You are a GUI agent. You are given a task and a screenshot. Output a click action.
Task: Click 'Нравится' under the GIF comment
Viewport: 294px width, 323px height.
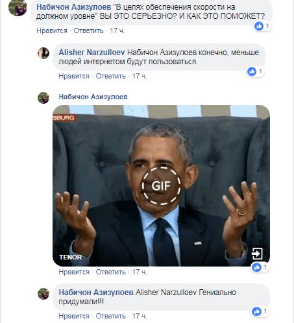[74, 272]
